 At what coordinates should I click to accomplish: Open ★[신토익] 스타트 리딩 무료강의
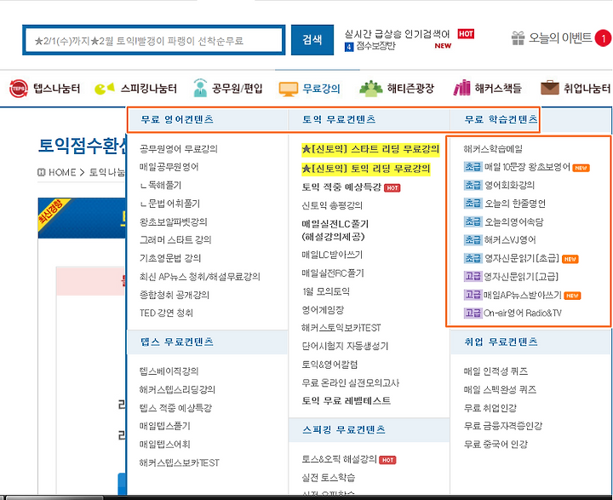click(370, 149)
